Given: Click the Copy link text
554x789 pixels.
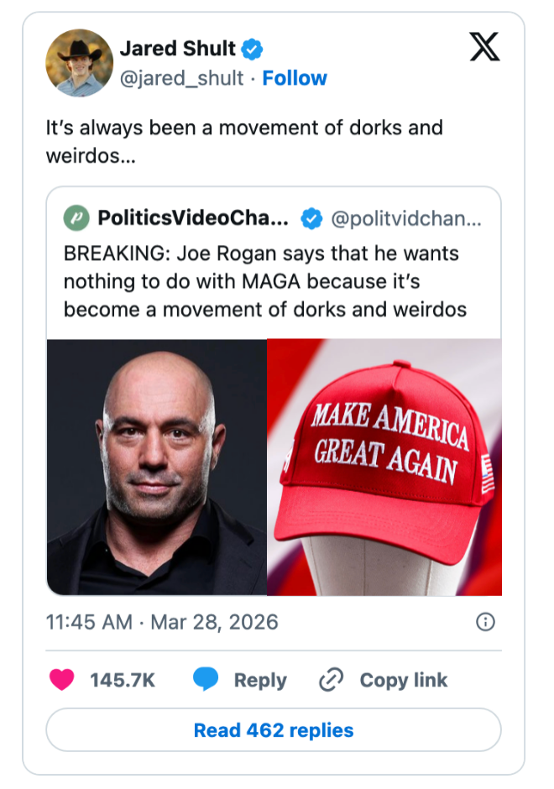Looking at the screenshot, I should 404,680.
